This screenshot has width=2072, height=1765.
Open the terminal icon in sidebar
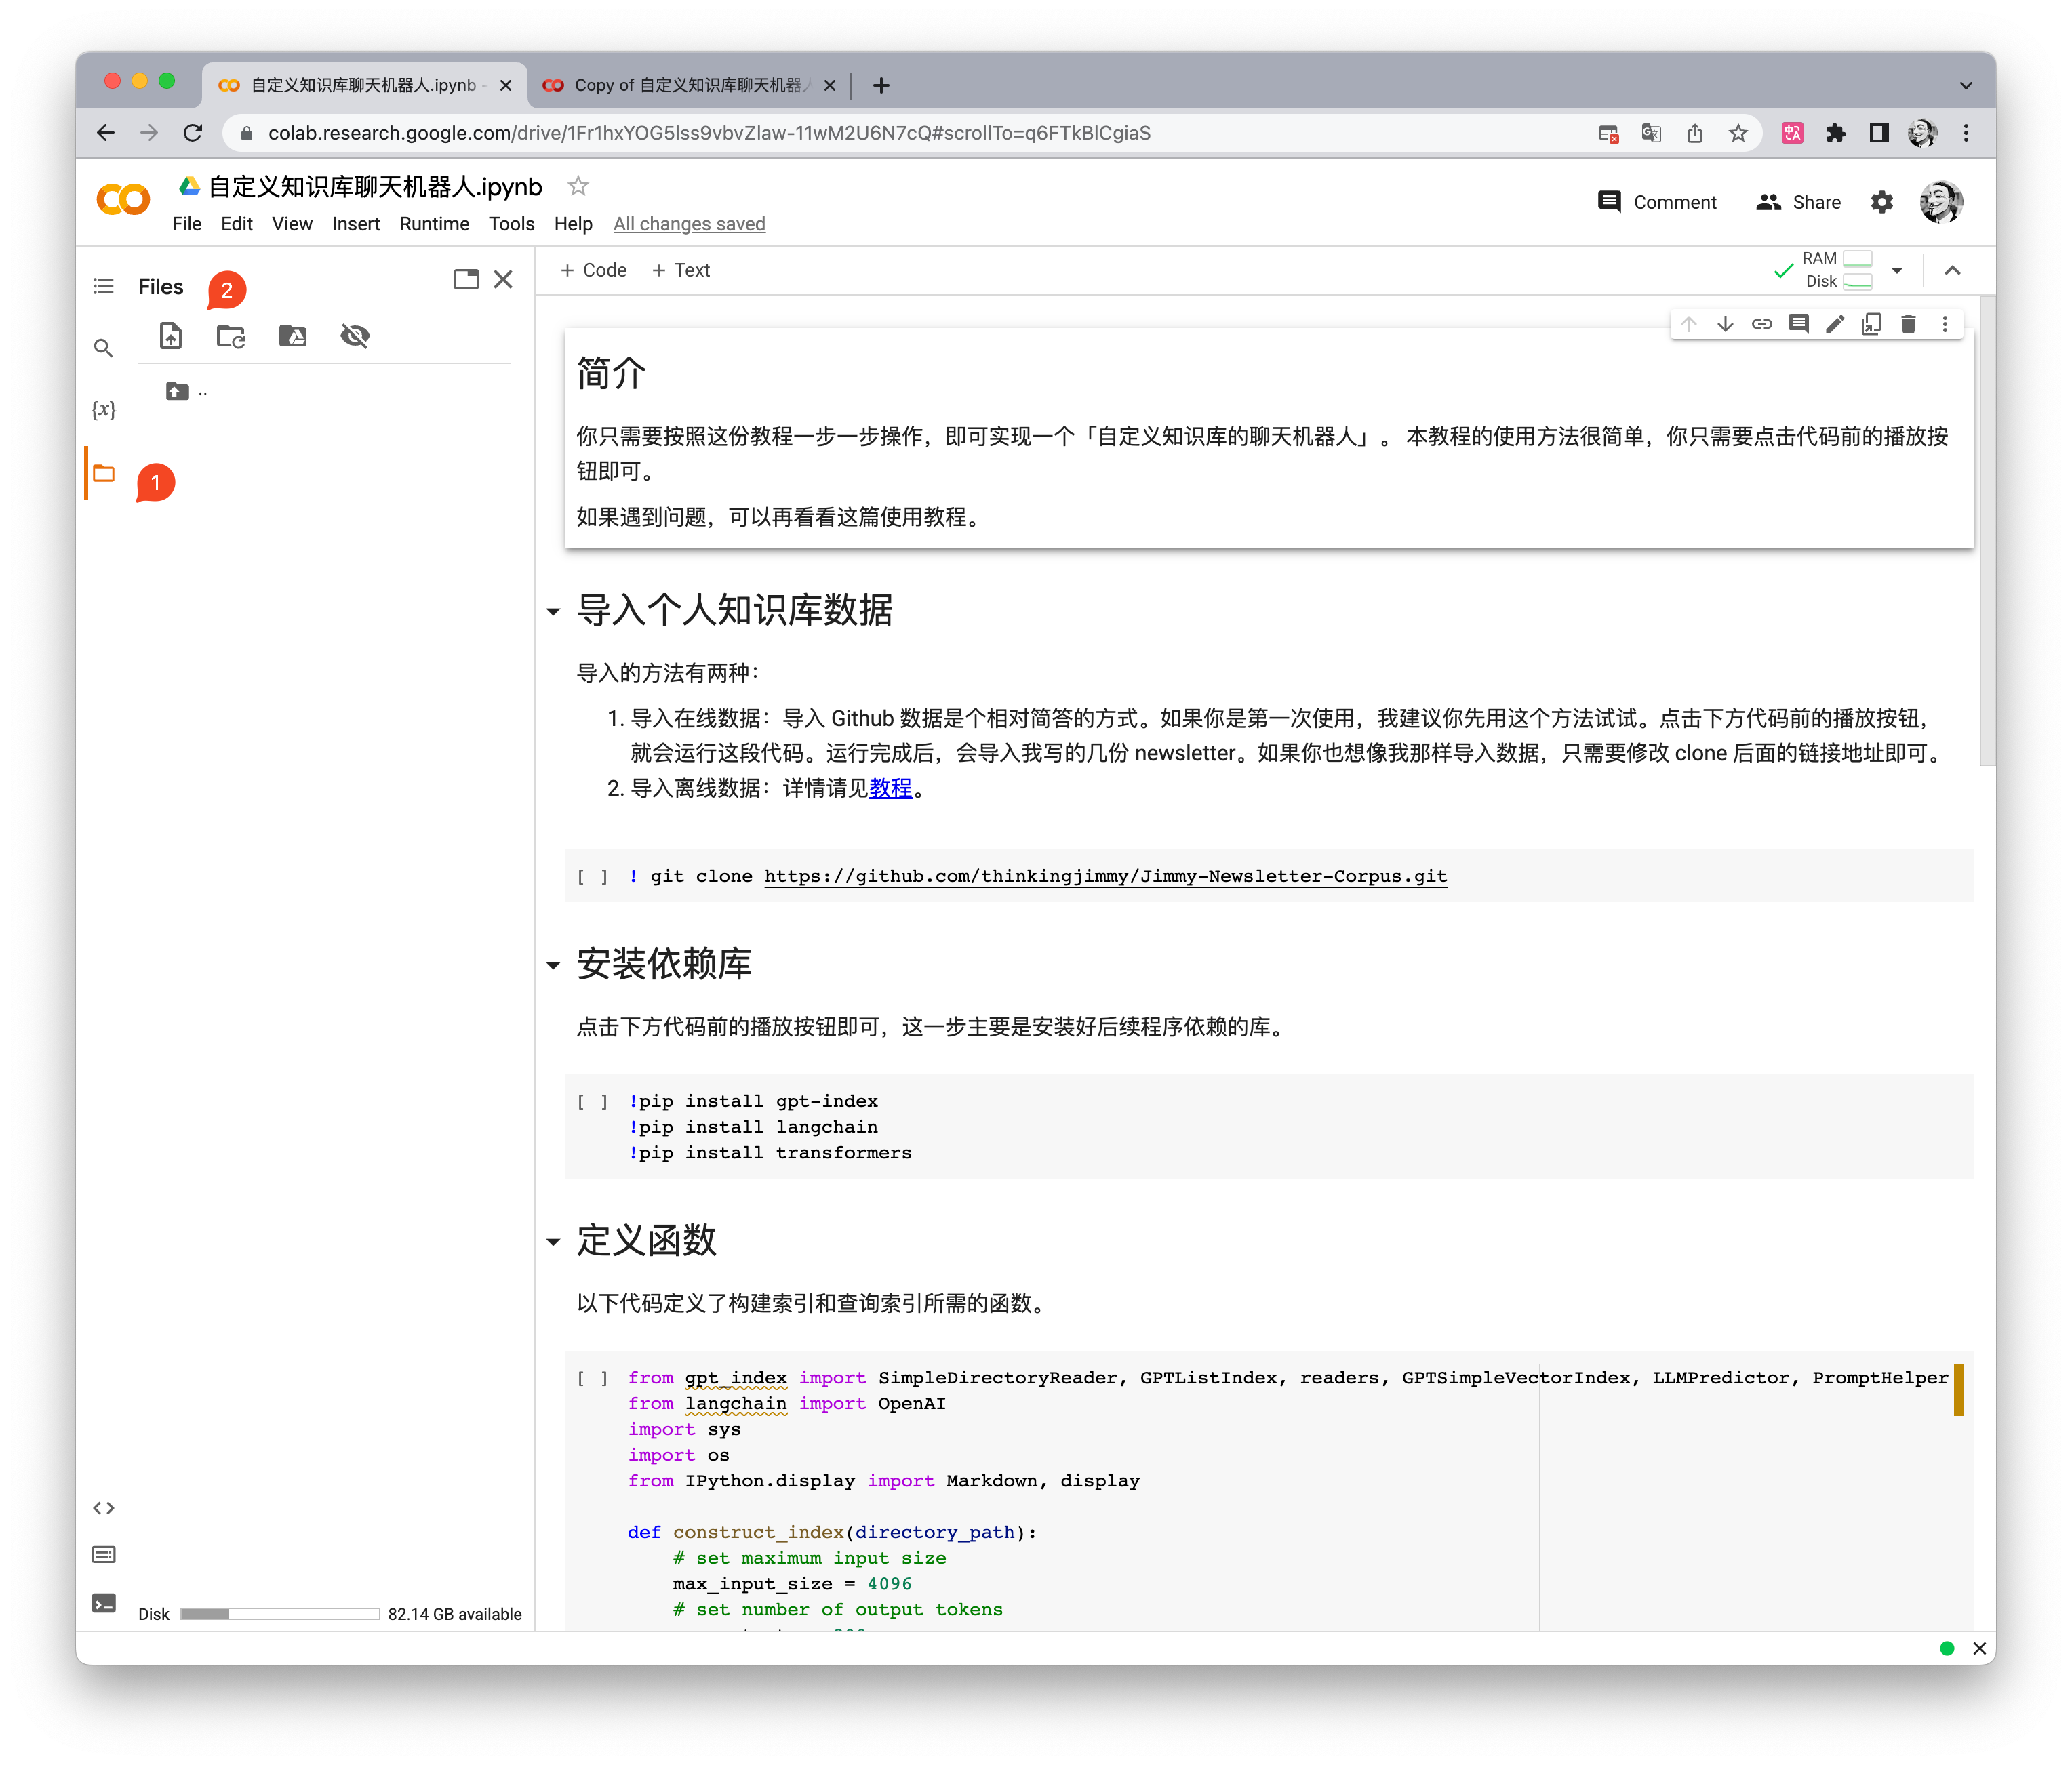(103, 1604)
